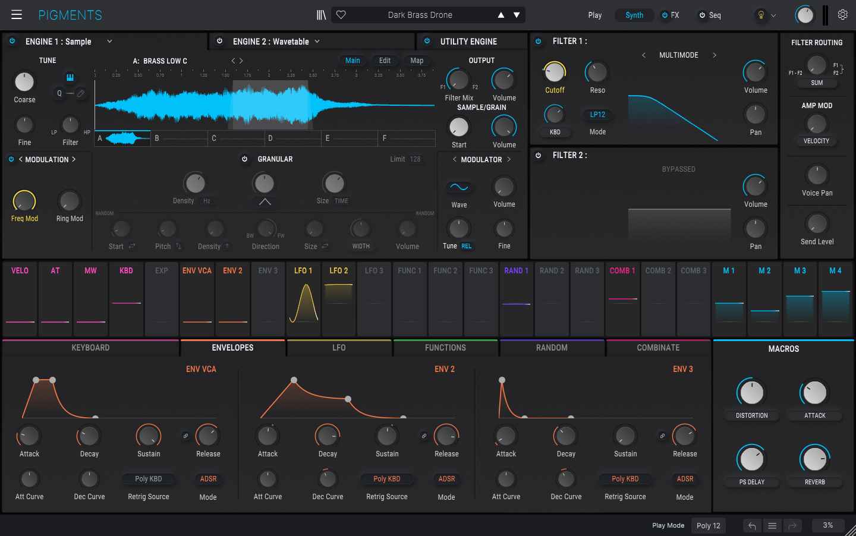Click the Synth view button

click(634, 15)
